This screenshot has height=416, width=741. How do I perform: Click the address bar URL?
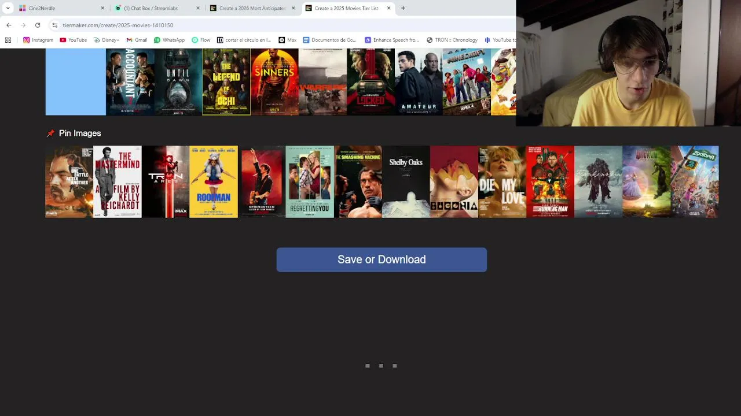(118, 25)
